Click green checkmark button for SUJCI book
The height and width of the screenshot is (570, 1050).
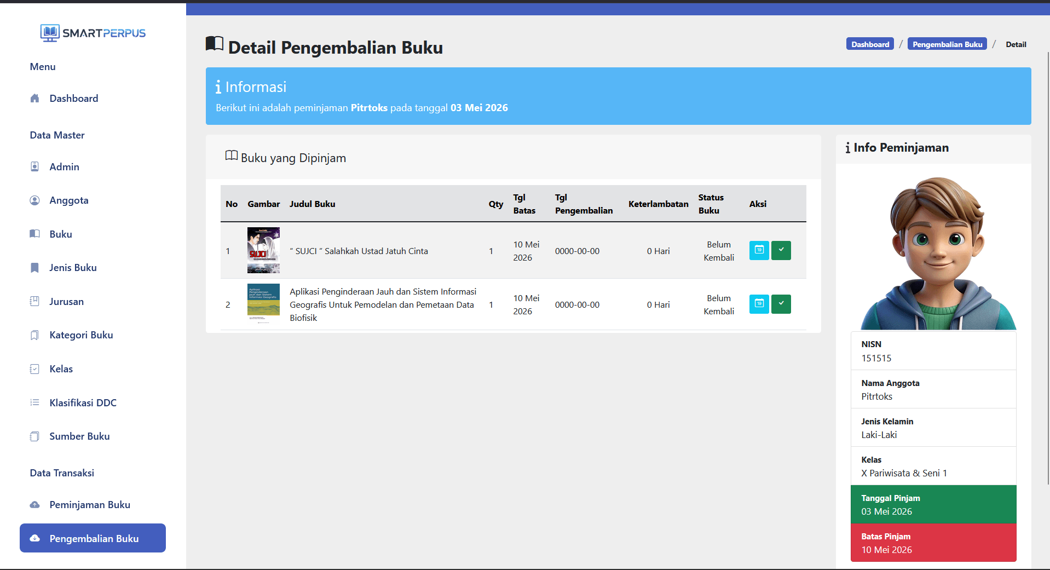[781, 250]
